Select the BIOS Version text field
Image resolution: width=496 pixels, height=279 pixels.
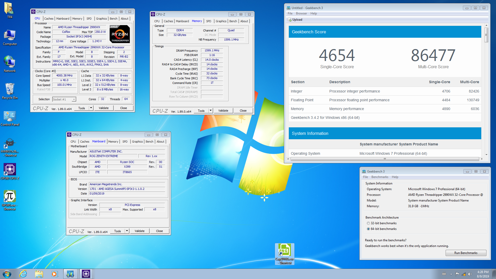click(127, 189)
